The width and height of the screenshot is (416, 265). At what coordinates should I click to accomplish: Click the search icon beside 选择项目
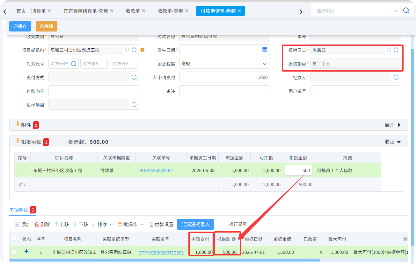coord(406,10)
